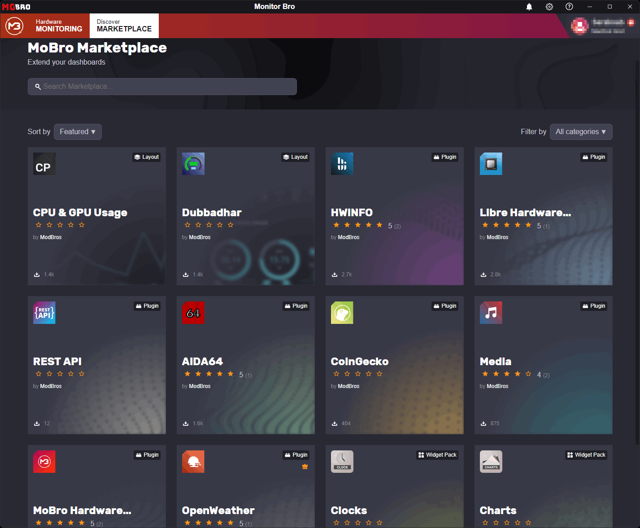Click the Layout badge on CPU & GPU Usage
Image resolution: width=640 pixels, height=528 pixels.
tap(147, 157)
